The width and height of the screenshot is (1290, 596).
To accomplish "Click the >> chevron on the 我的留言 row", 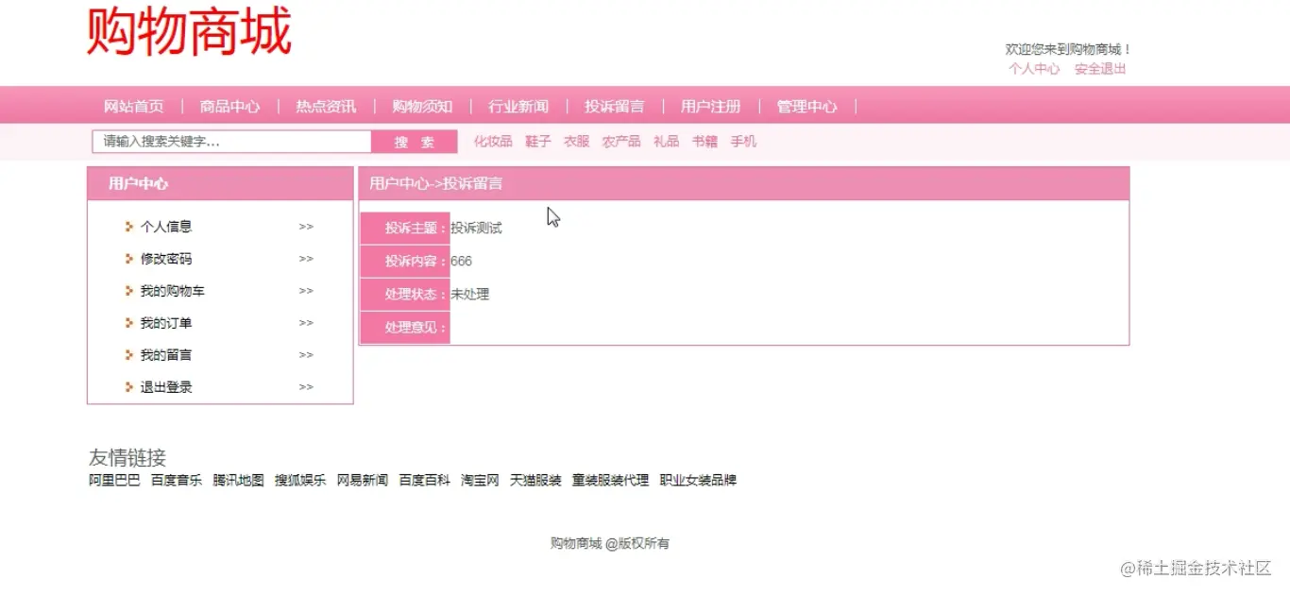I will (x=306, y=355).
